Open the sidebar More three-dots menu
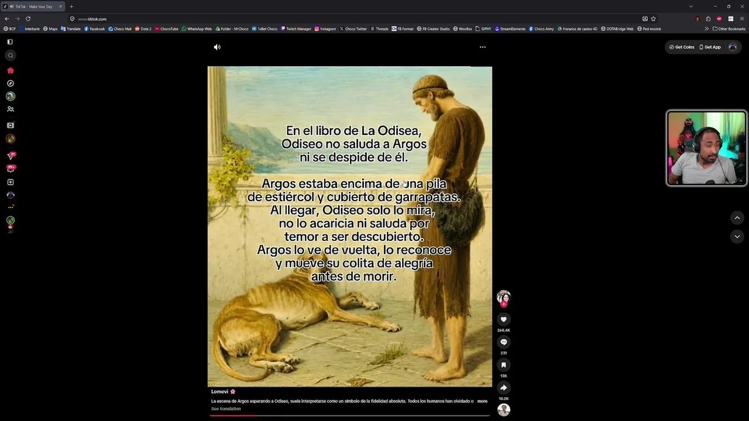The image size is (749, 421). point(10,207)
